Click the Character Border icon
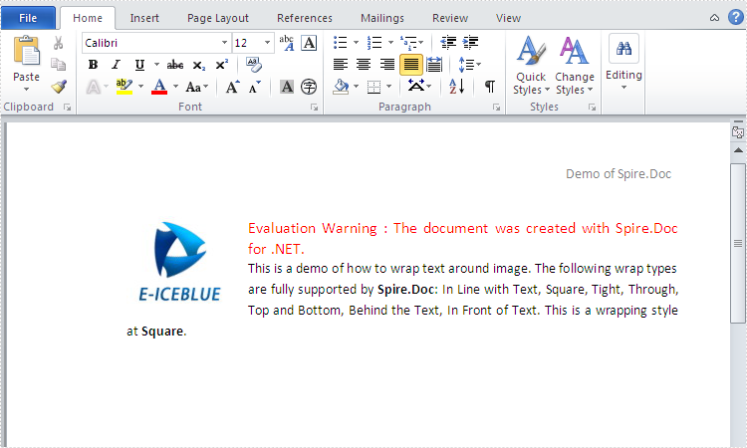This screenshot has height=448, width=747. (x=309, y=43)
